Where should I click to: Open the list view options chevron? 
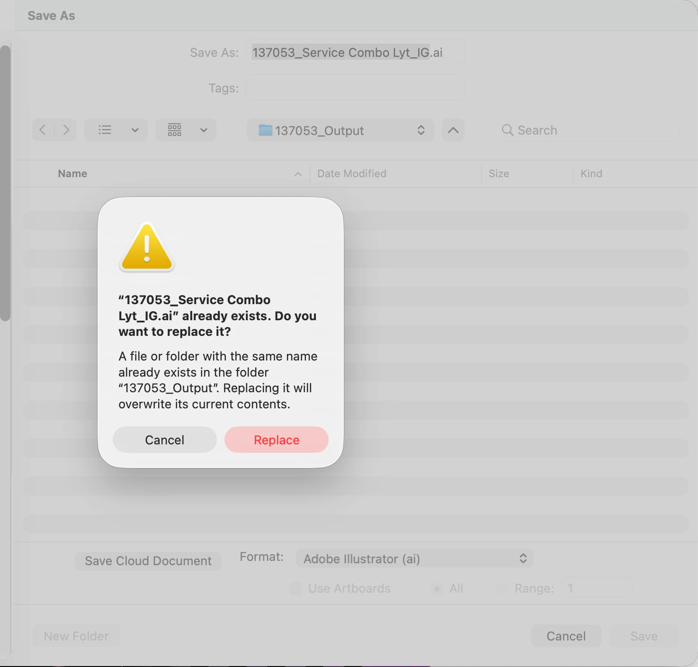coord(135,130)
